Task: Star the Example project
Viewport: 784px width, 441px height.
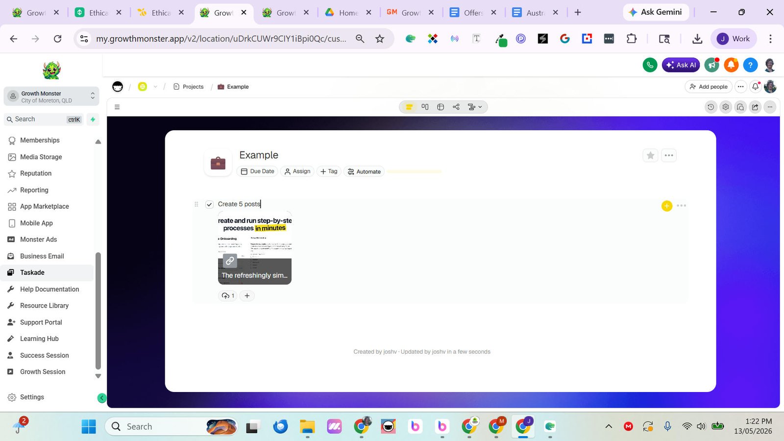Action: [650, 155]
